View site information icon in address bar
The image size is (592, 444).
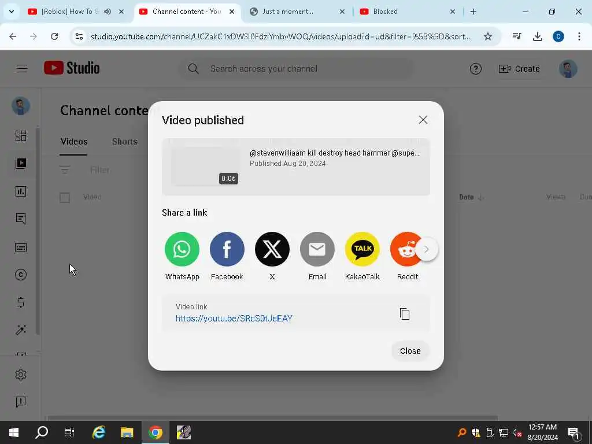(x=79, y=36)
